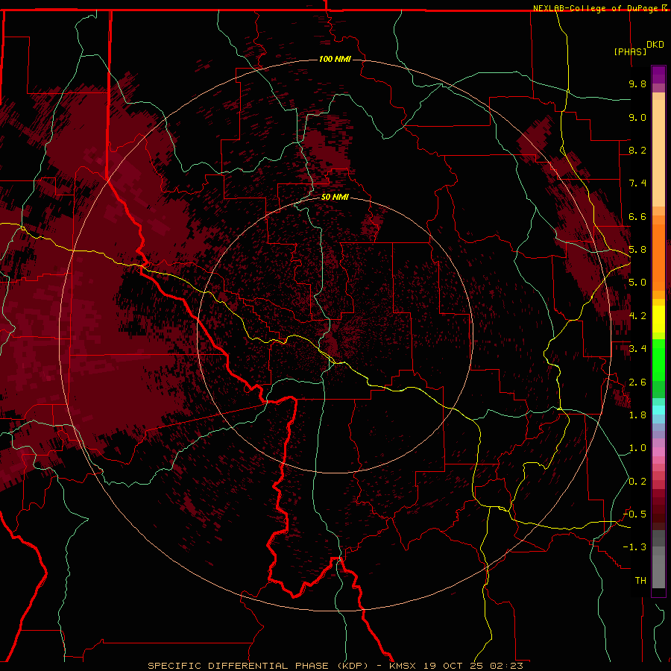Click the 100 NMI range ring label
Image resolution: width=671 pixels, height=671 pixels.
tap(335, 59)
